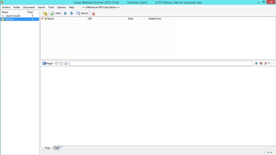
Task: Click the refresh icon beside navigation buttons
Action: (x=66, y=63)
